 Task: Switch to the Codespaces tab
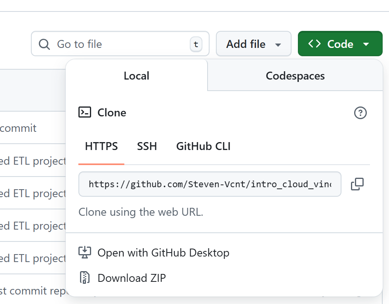(x=295, y=76)
